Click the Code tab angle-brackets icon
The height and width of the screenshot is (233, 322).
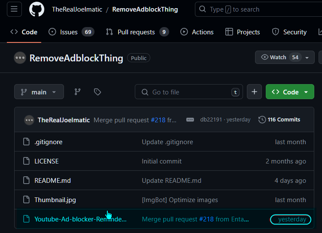(14, 32)
